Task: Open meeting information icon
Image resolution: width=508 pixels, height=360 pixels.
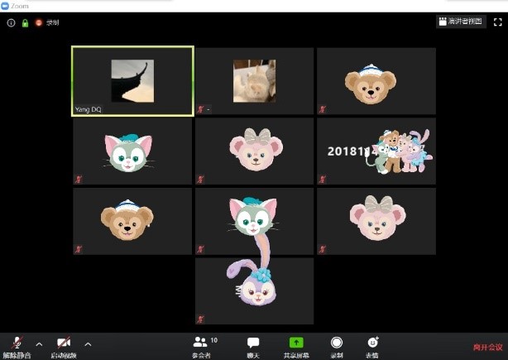Action: click(x=11, y=23)
